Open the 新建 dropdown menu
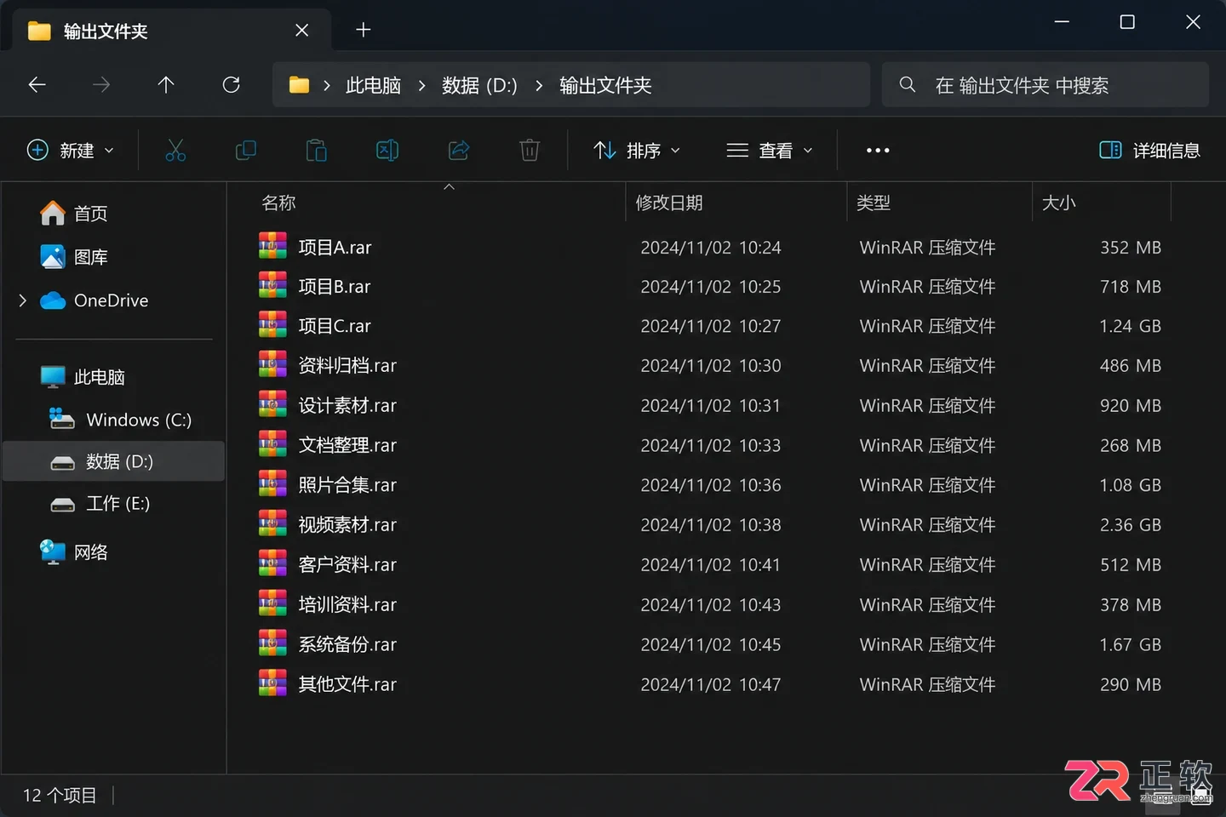 (x=71, y=151)
